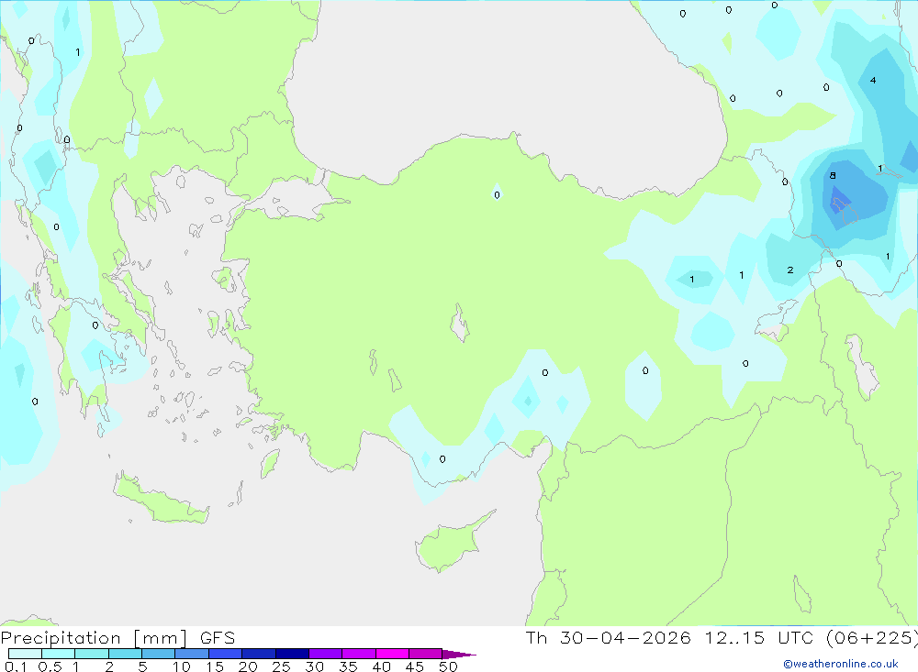Click the 0.5–1 mm legend color segment
Image resolution: width=918 pixels, height=672 pixels.
pos(58,654)
